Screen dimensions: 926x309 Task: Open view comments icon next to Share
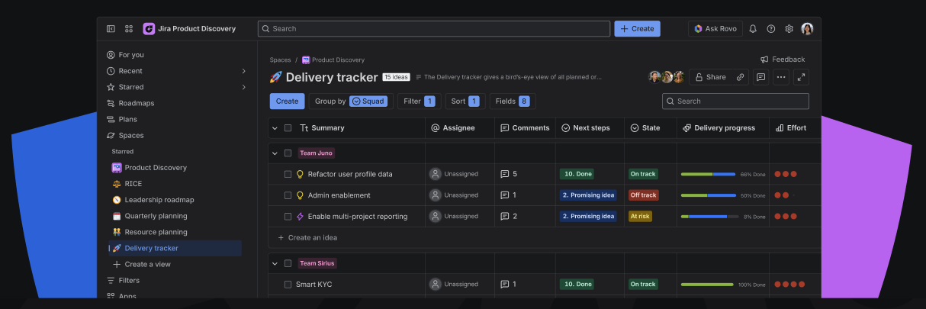click(x=760, y=77)
